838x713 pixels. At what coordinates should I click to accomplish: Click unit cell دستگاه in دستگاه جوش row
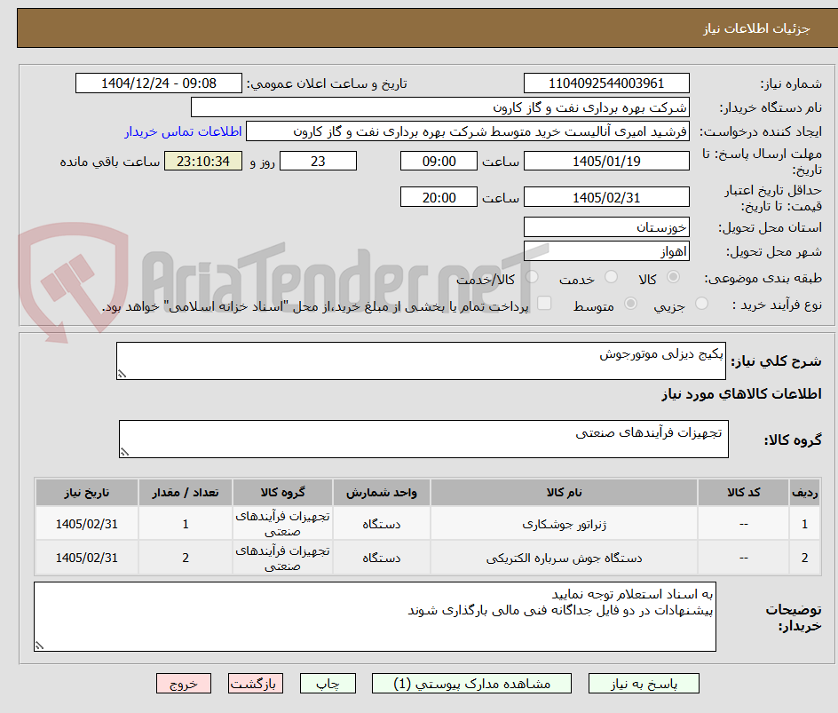point(382,558)
